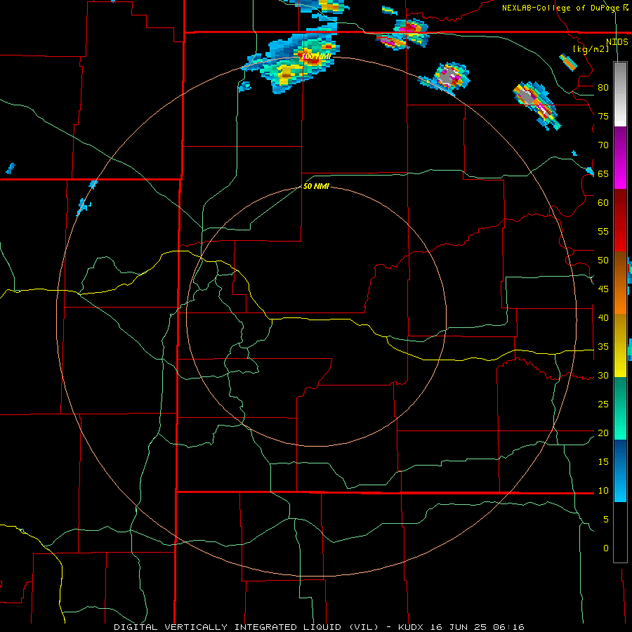Click the gray-white segment of the color bar
The width and height of the screenshot is (632, 632).
pos(620,94)
